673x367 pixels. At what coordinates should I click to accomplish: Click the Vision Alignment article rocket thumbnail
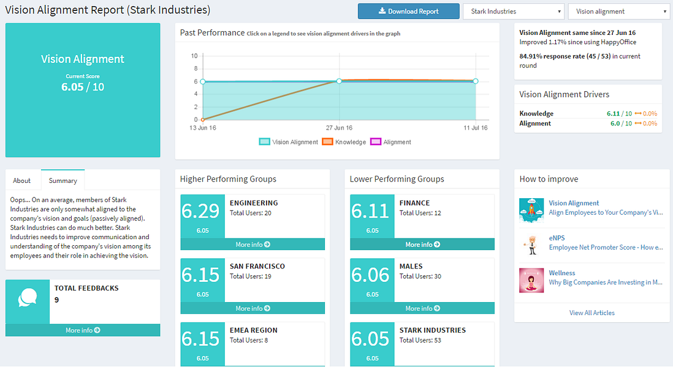531,210
